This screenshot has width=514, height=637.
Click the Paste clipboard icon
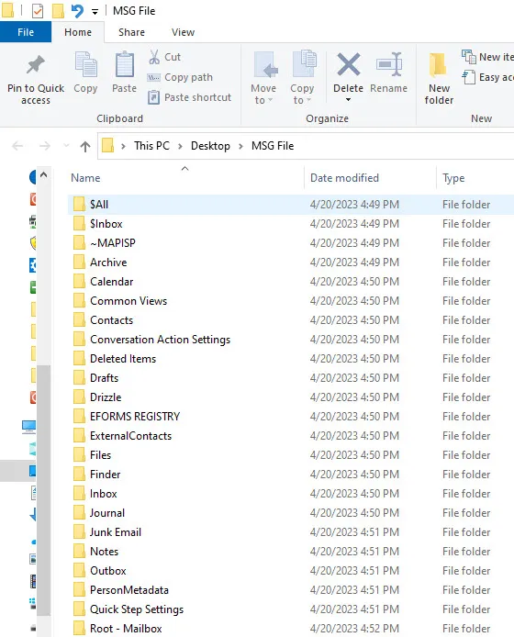124,64
